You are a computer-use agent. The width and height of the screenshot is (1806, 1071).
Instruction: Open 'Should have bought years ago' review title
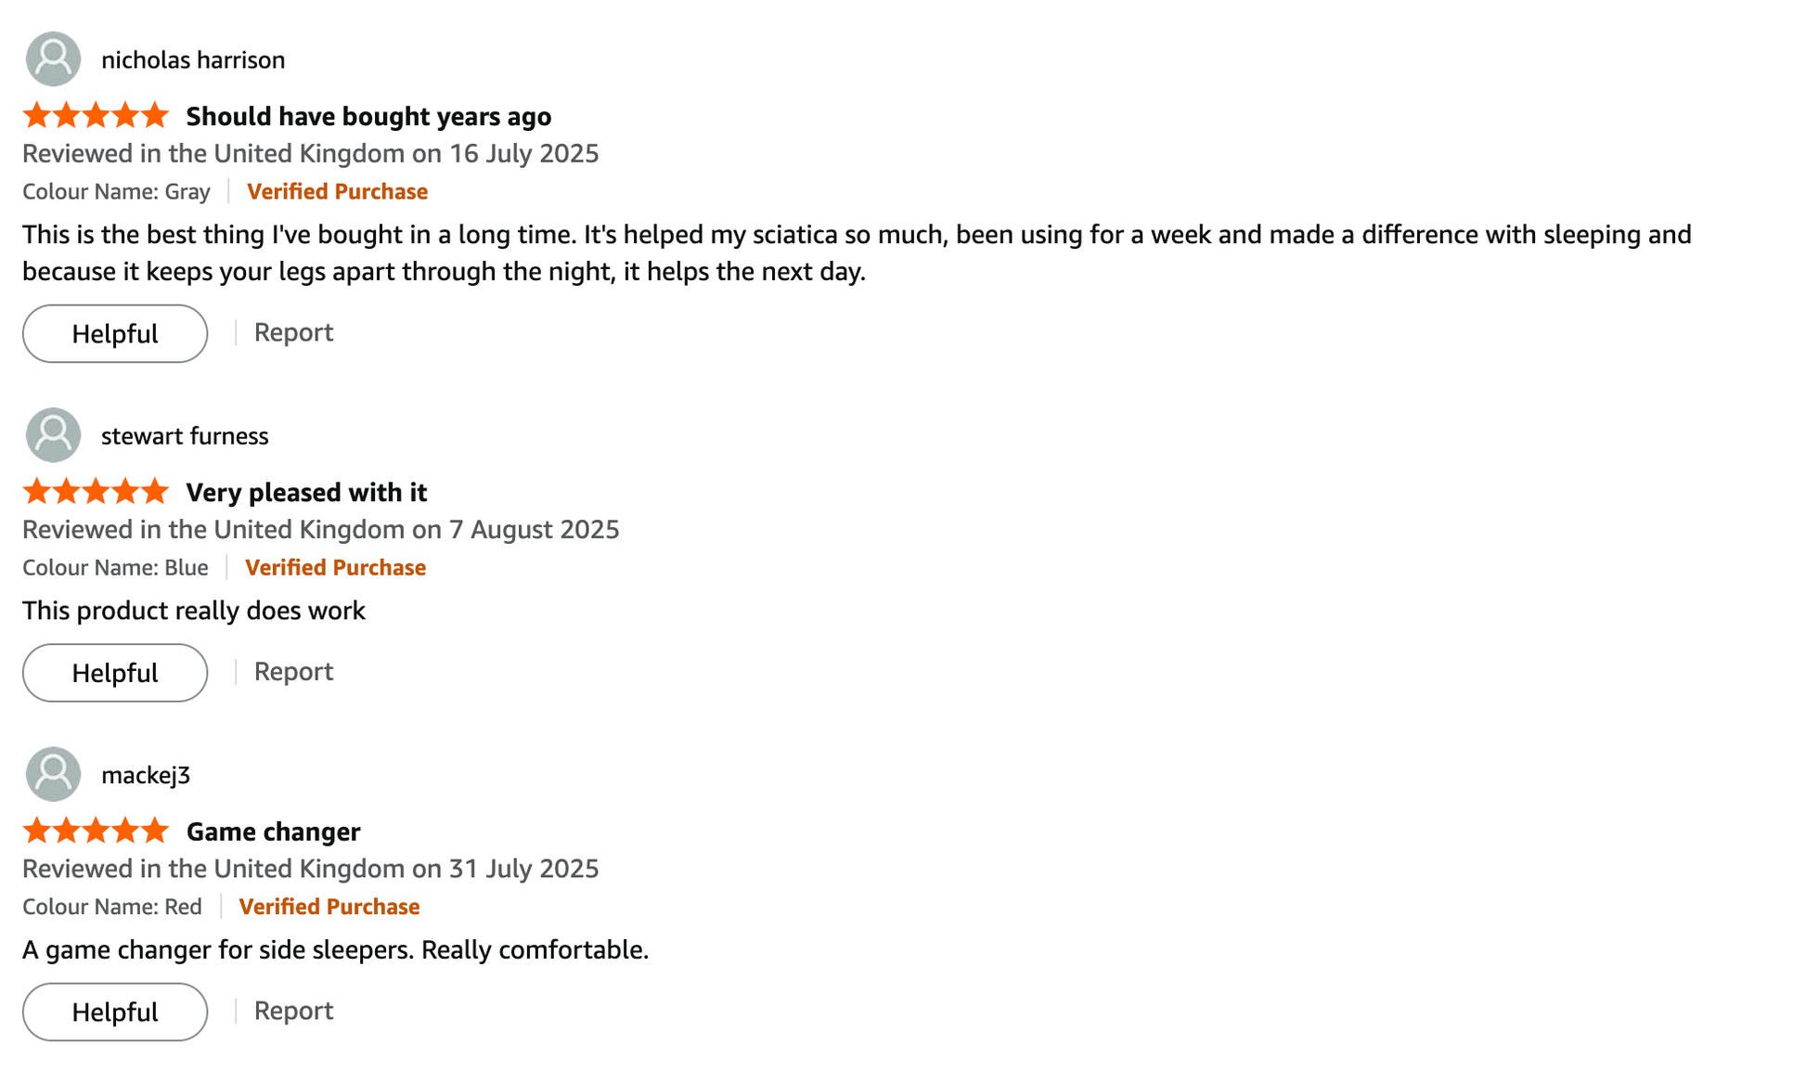(x=368, y=116)
